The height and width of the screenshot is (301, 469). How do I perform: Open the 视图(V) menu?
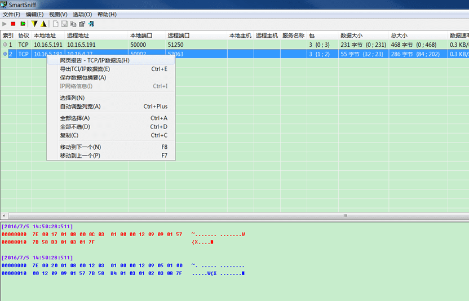(x=58, y=14)
